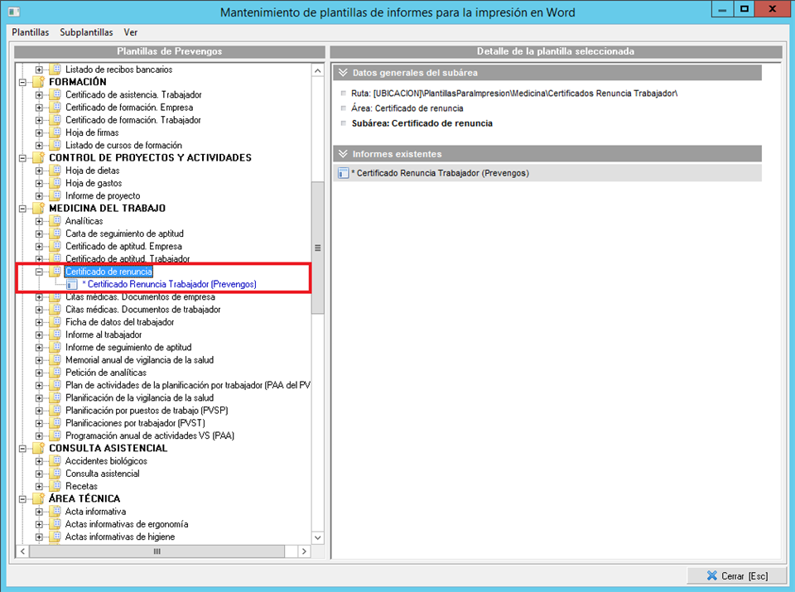Expand the CONTROL DE PROYECTOS Y ACTIVIDADES group
Image resolution: width=795 pixels, height=592 pixels.
click(x=23, y=157)
